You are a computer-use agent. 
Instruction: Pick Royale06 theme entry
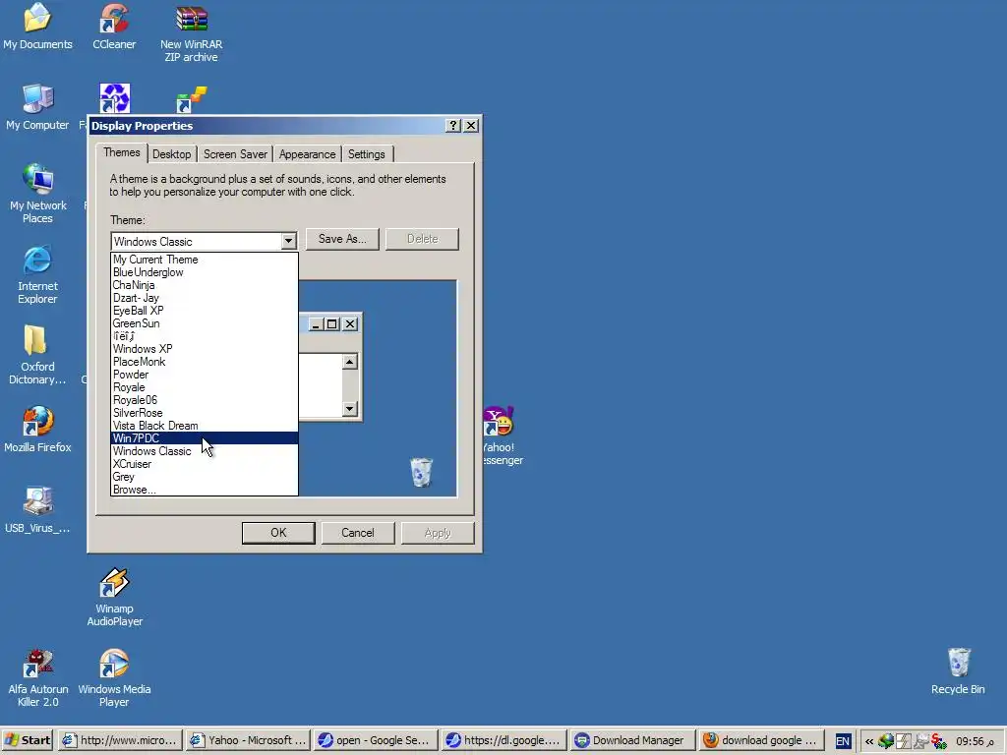point(205,400)
